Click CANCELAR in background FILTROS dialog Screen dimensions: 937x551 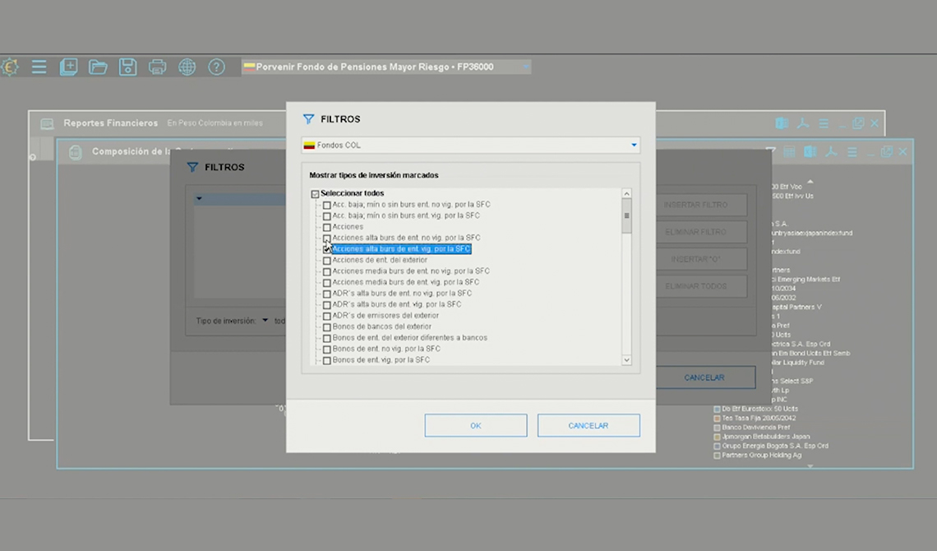point(705,377)
